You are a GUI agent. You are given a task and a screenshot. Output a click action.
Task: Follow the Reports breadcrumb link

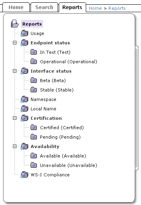pos(117,8)
